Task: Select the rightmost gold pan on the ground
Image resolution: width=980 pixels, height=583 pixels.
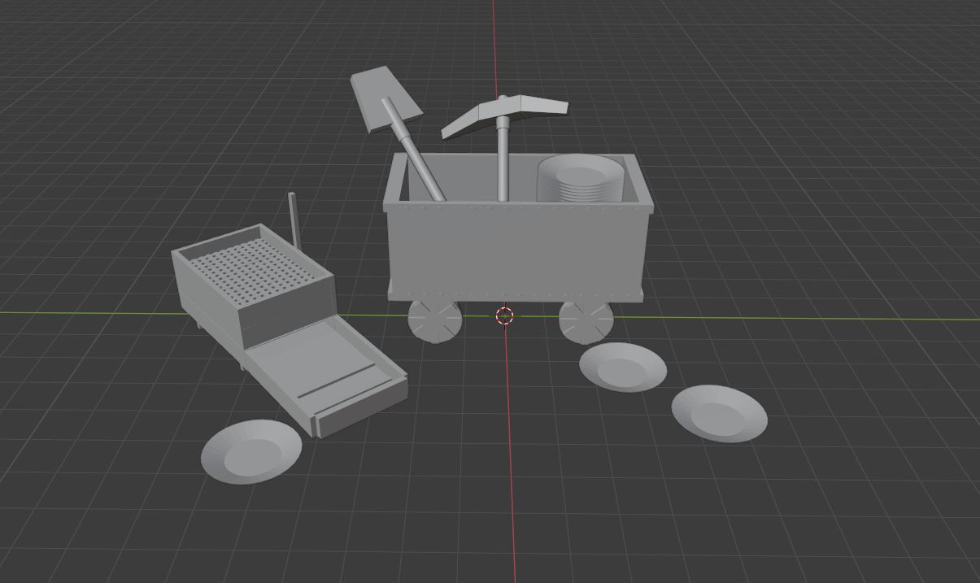Action: [x=719, y=414]
